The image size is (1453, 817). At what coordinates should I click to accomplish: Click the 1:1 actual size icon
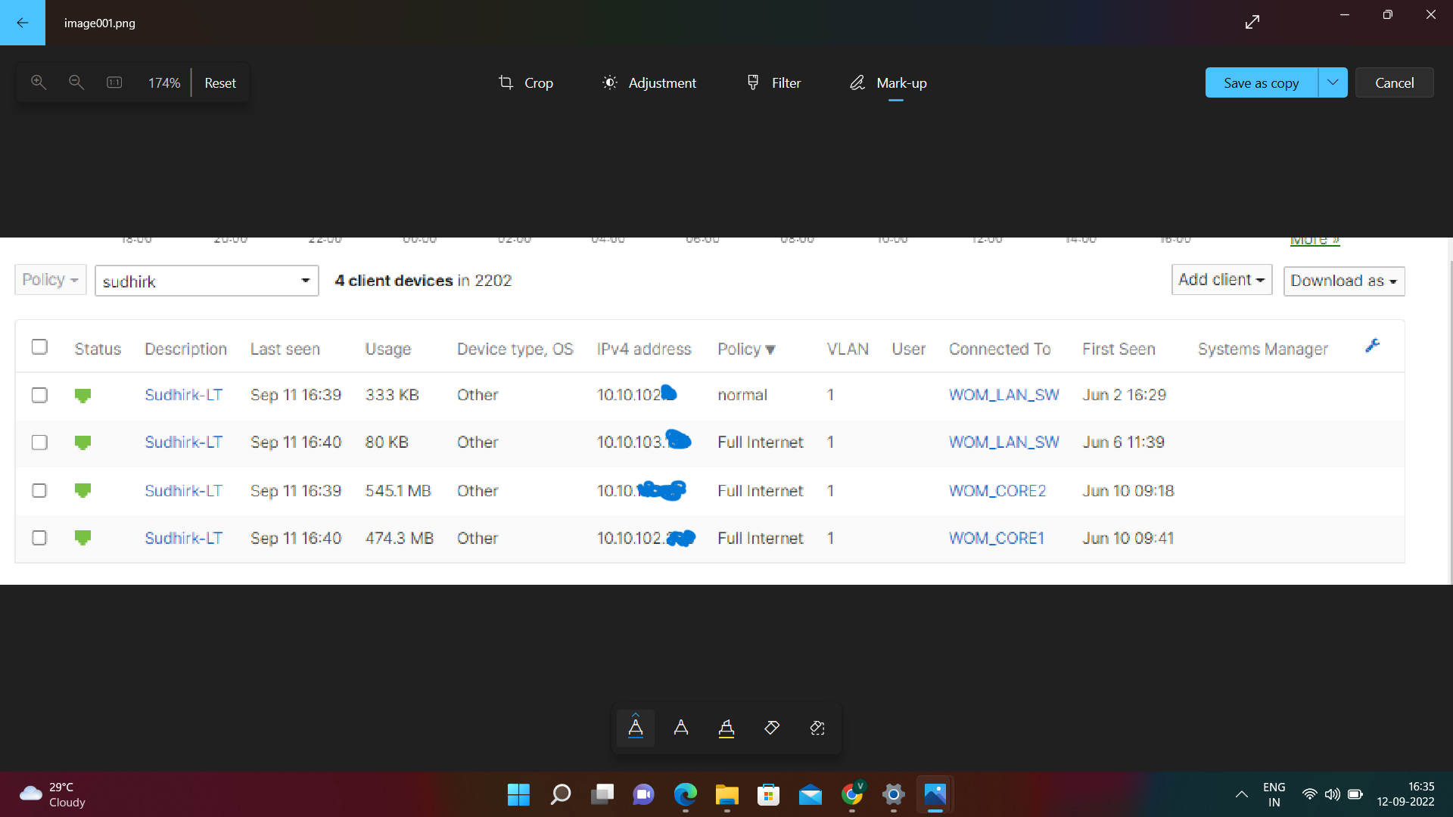pos(114,82)
